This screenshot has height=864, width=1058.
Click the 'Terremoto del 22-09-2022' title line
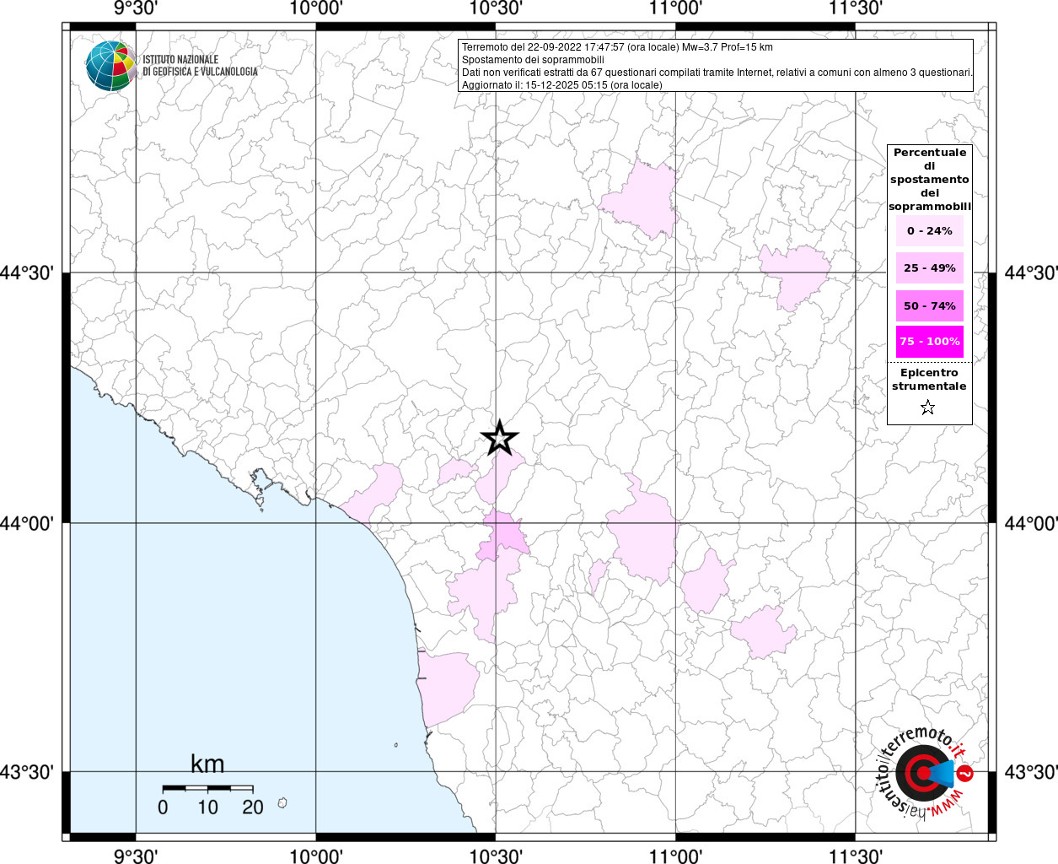(617, 47)
